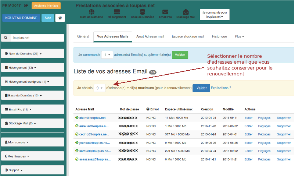295x177 pixels.
Task: Click green status icon for jeanda@loupias row
Action: (x=77, y=142)
